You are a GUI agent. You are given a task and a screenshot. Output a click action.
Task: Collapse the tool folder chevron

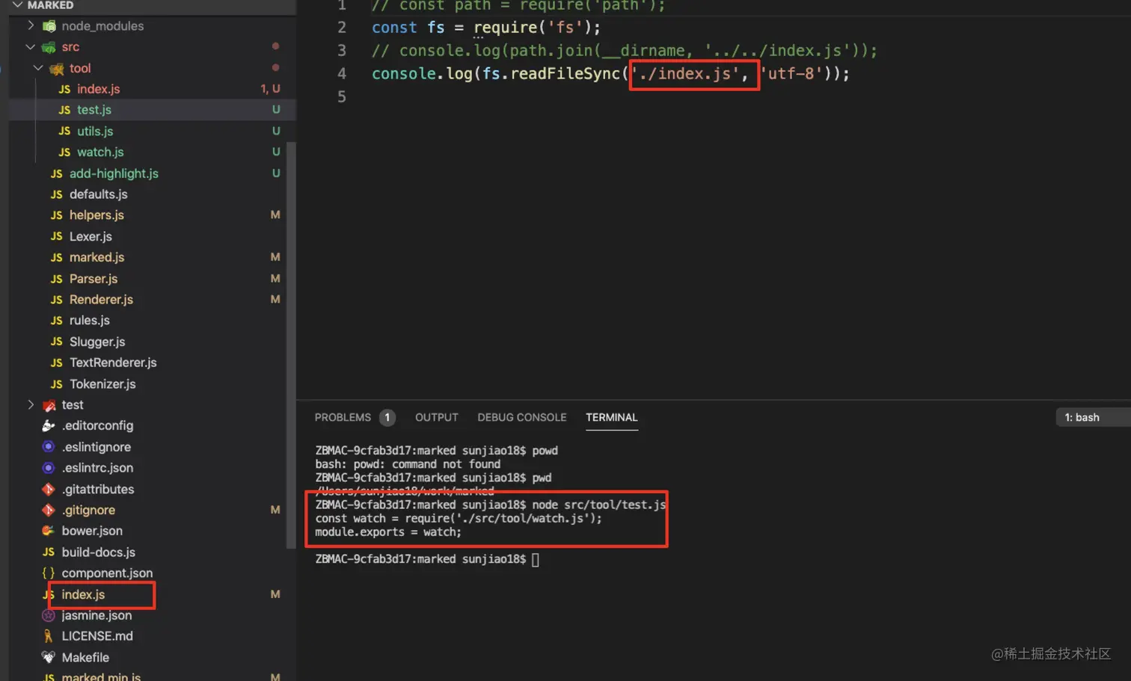[x=38, y=69]
